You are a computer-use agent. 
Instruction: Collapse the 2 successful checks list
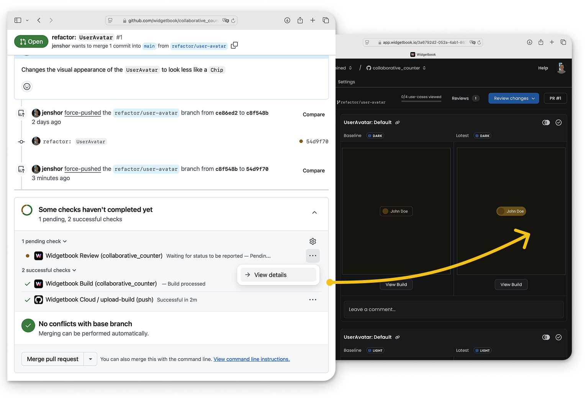click(x=49, y=270)
